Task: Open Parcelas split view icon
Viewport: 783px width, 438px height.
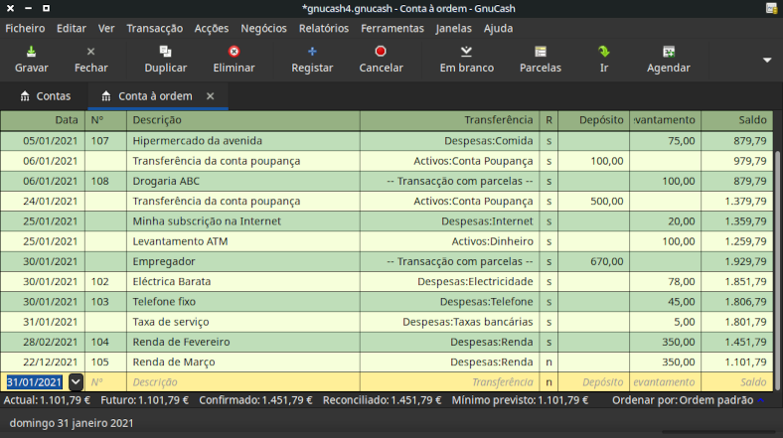Action: 541,51
